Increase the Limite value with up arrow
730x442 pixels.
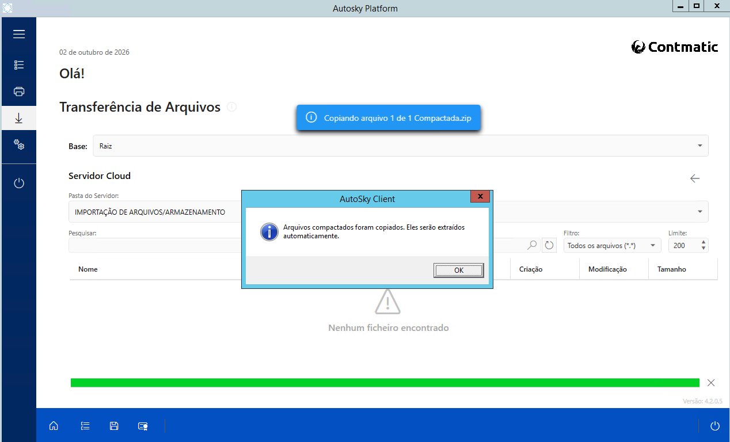(x=704, y=242)
